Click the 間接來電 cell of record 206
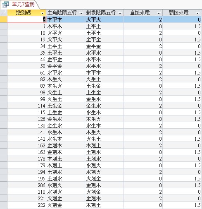Image resolution: width=202 pixels, height=209 pixels. tap(182, 185)
